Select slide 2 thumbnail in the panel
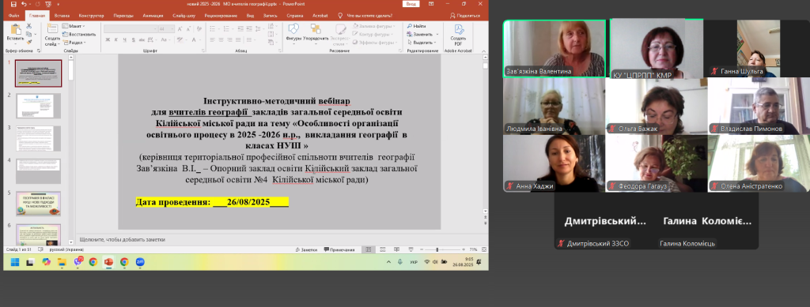 (x=38, y=105)
